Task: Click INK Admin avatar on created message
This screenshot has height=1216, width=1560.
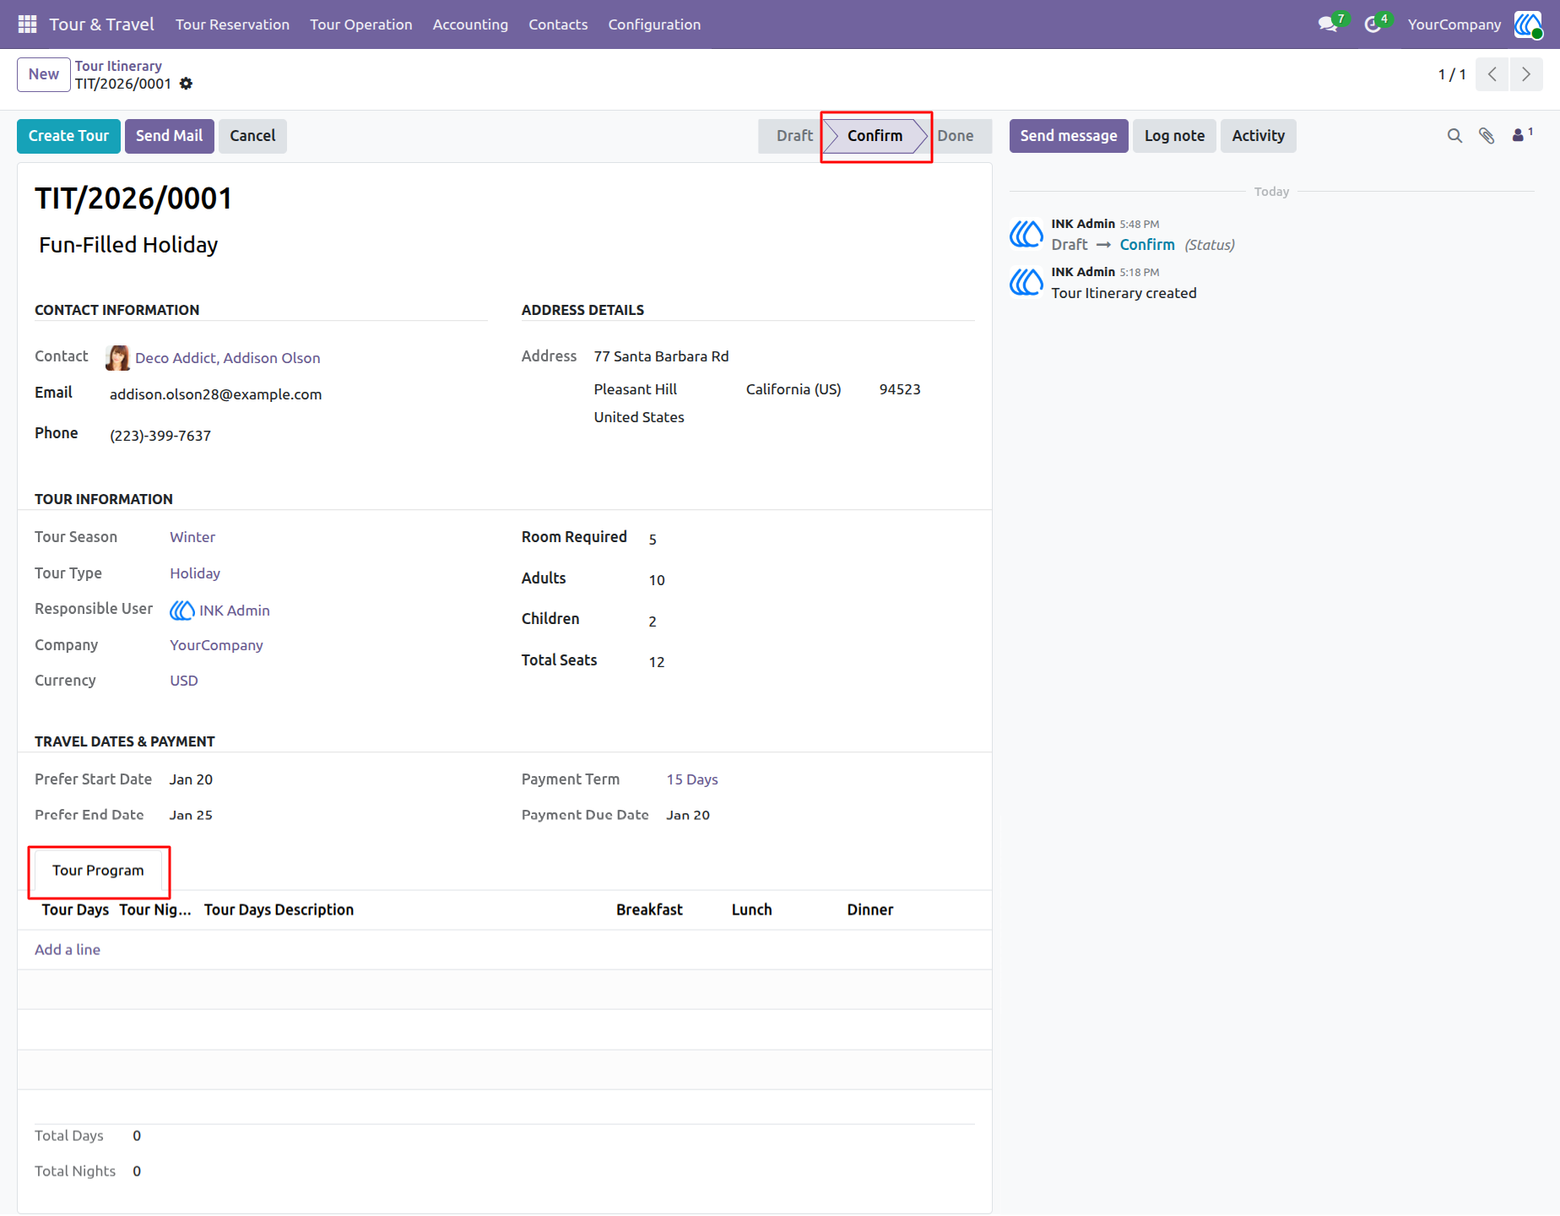Action: click(x=1026, y=282)
